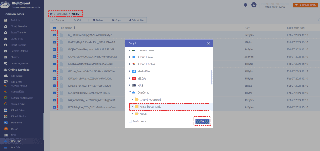The height and width of the screenshot is (151, 320).
Task: Uncheck file 12AERg18qhSHDezhHIOd_PG91dB1Az26o
Action: click(x=54, y=42)
